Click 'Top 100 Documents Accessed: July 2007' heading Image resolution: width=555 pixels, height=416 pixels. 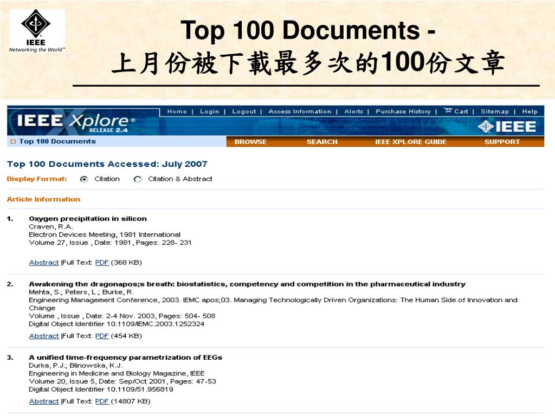click(x=107, y=164)
